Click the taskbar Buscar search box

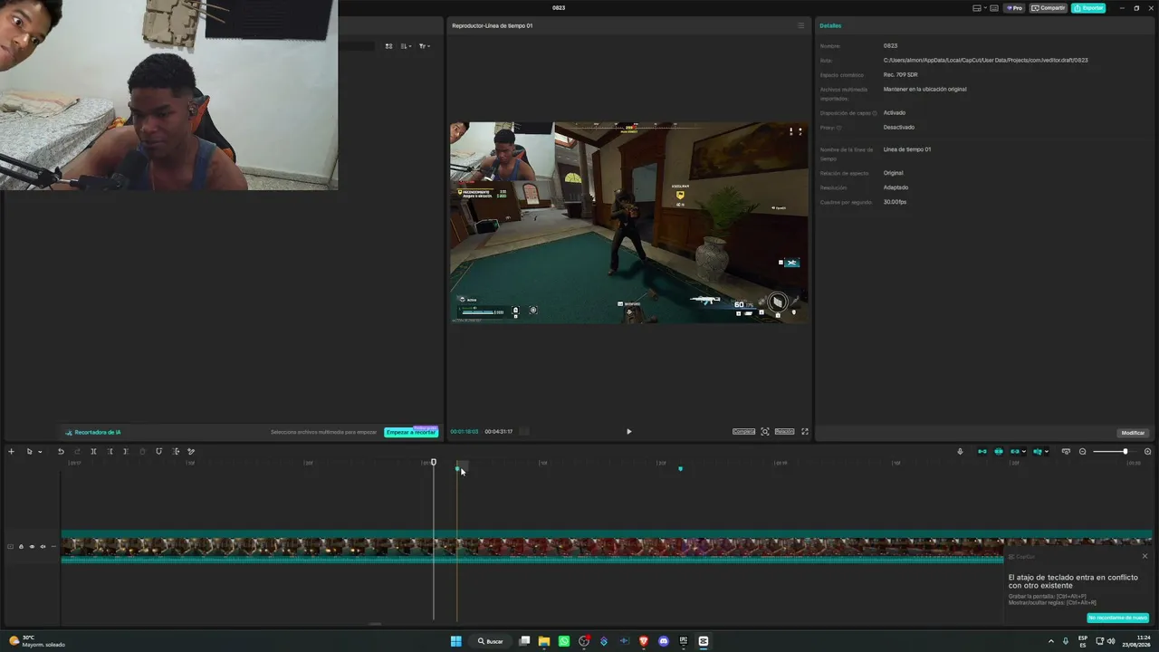(491, 641)
